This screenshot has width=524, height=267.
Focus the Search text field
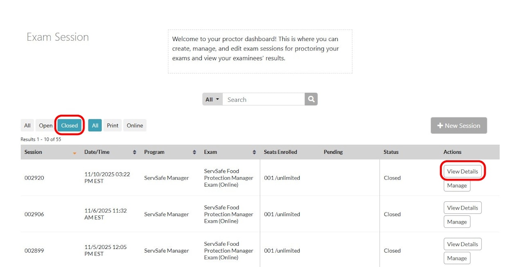[x=264, y=99]
